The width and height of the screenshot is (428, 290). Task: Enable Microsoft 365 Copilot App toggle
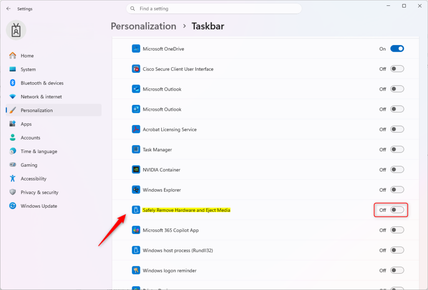tap(397, 230)
